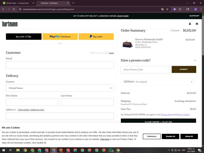Reload the checkout page
Viewport: 204px width, 153px height.
point(14,9)
